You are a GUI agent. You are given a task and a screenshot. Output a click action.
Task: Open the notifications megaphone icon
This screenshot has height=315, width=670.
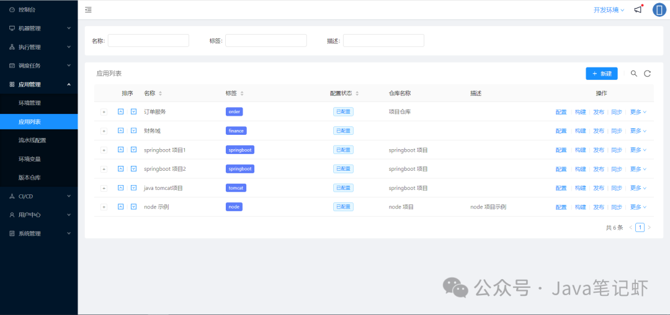tap(638, 10)
